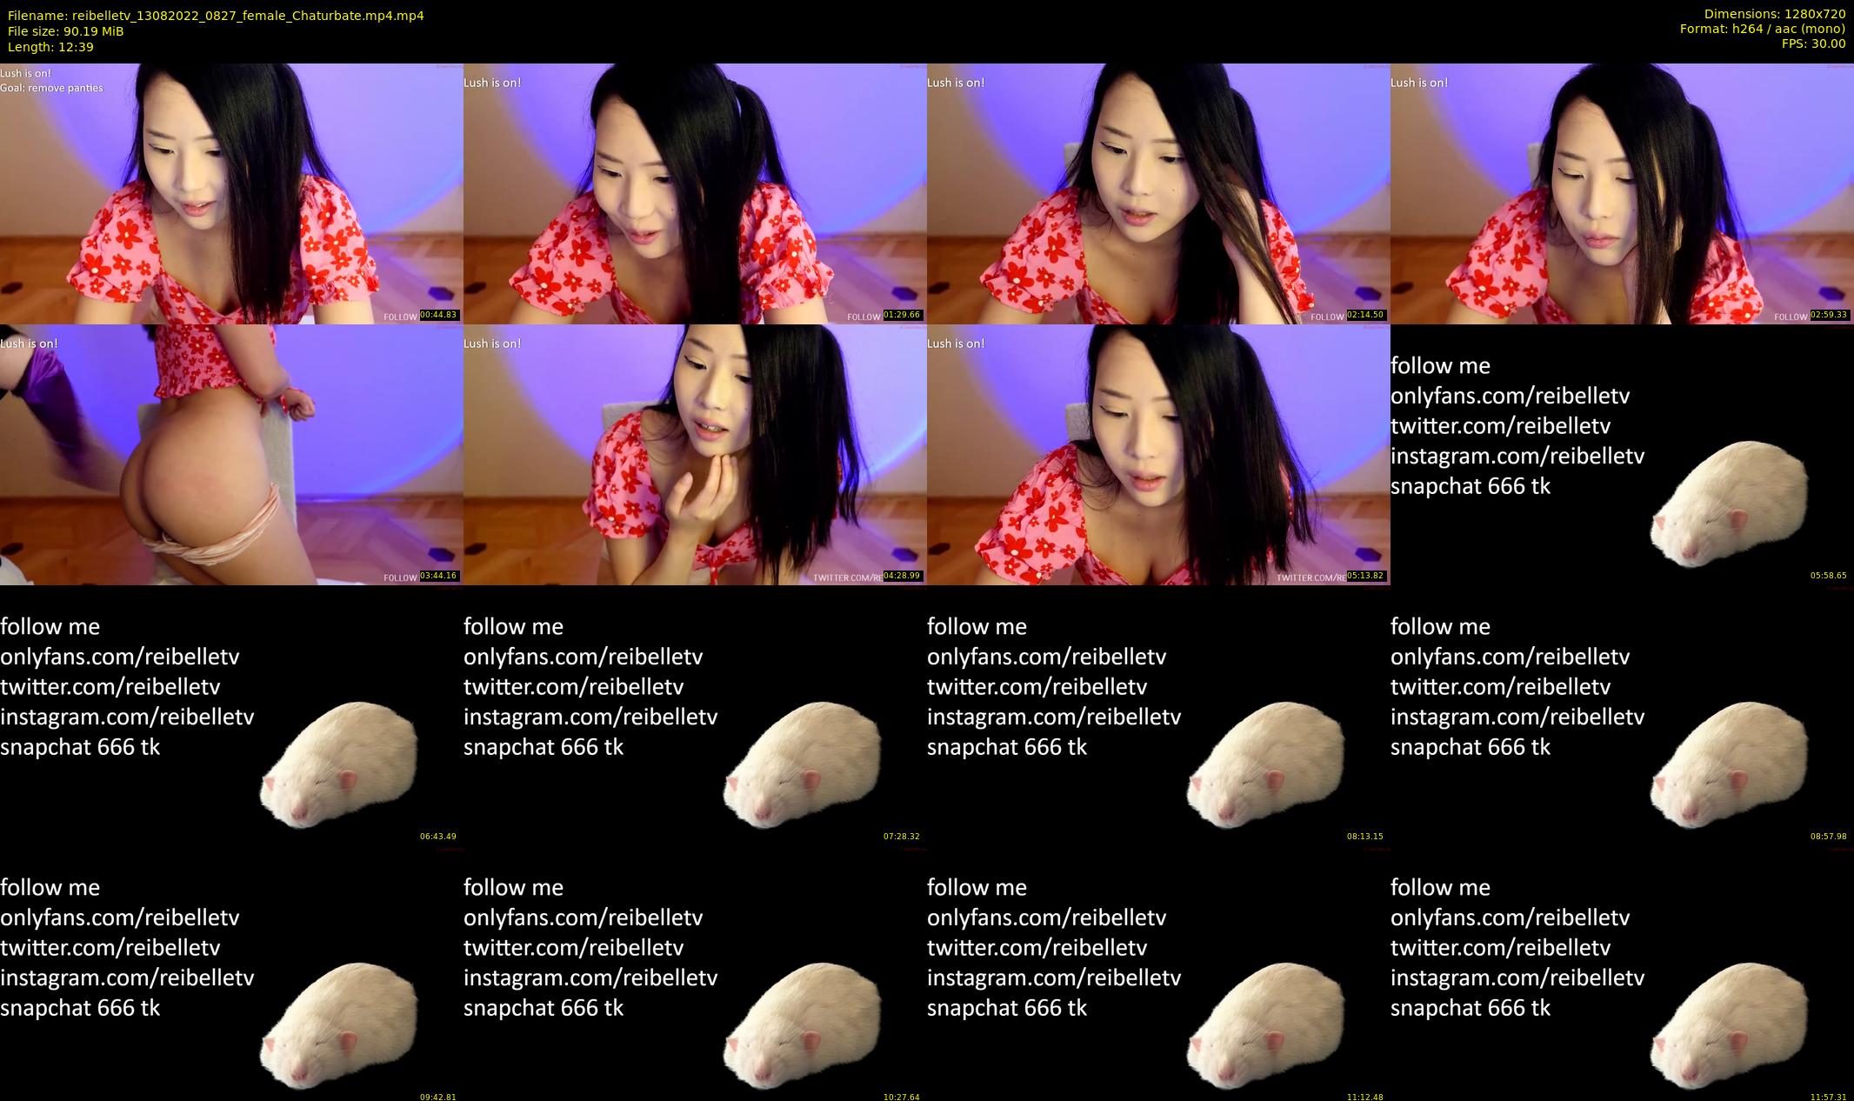This screenshot has height=1101, width=1854.
Task: Click the Filename text in the header
Action: coord(216,16)
